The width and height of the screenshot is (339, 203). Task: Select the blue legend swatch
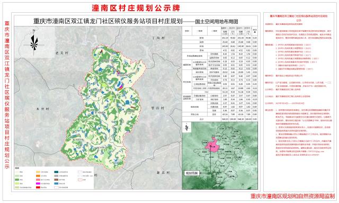[x=56, y=183]
